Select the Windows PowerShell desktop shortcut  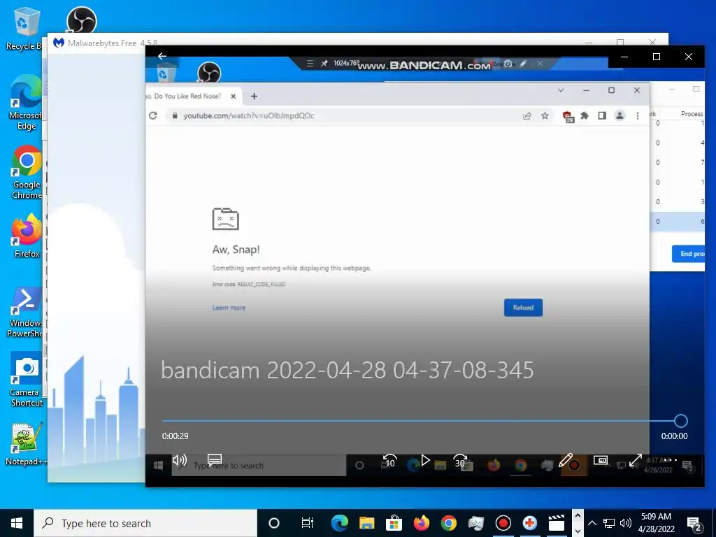(x=26, y=313)
